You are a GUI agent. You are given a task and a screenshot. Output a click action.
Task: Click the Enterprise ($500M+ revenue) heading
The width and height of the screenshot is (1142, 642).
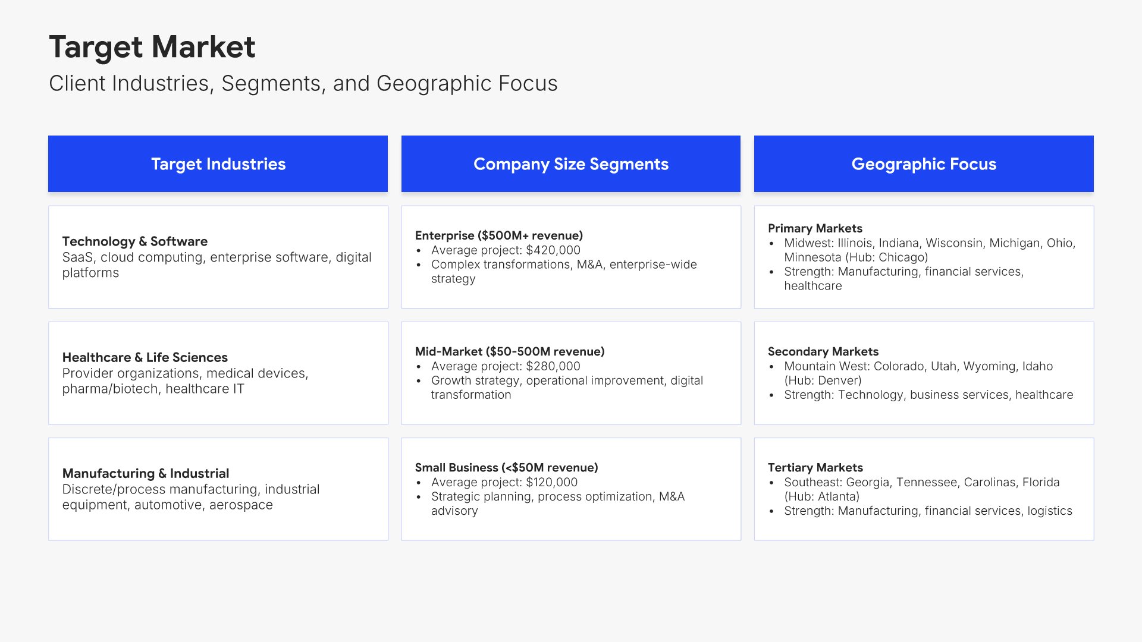pyautogui.click(x=498, y=235)
